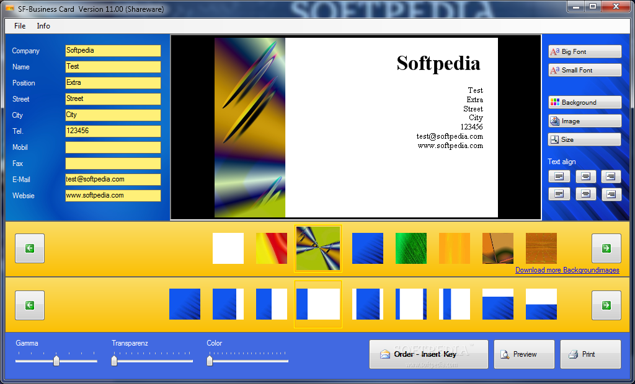Open the Size settings button
Viewport: 635px width, 384px height.
[584, 139]
